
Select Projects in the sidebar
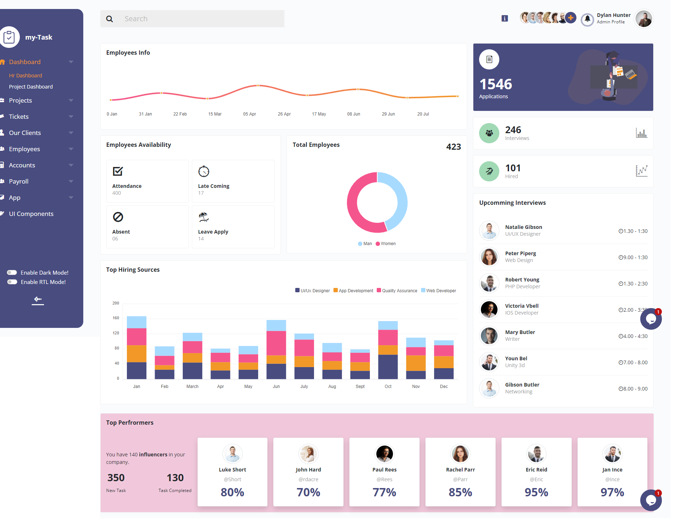[x=21, y=100]
